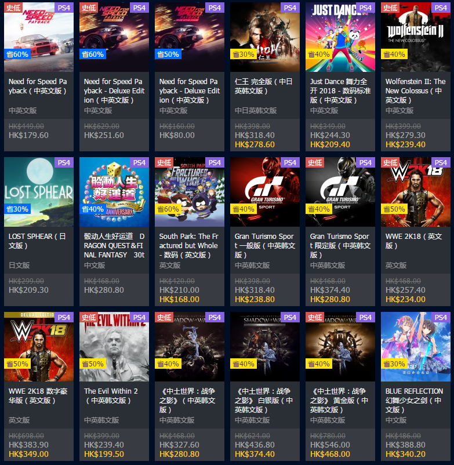Click The Evil Within 2 title text
Viewport: 454px width, 465px height.
point(111,395)
